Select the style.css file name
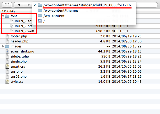160x114 pixels. 17,82
